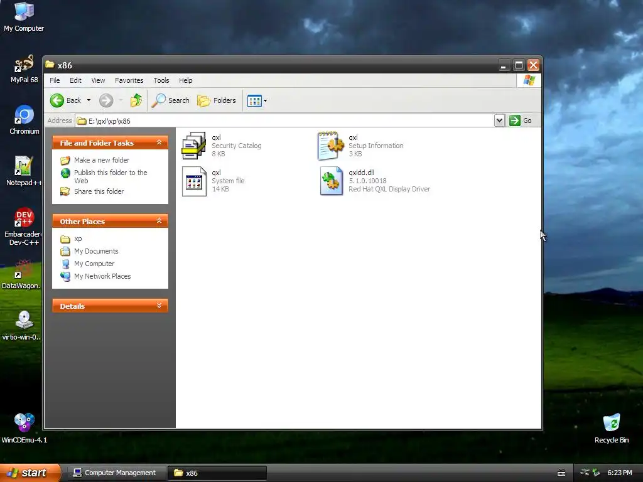
Task: Click the Up folder toolbar icon
Action: pos(136,100)
